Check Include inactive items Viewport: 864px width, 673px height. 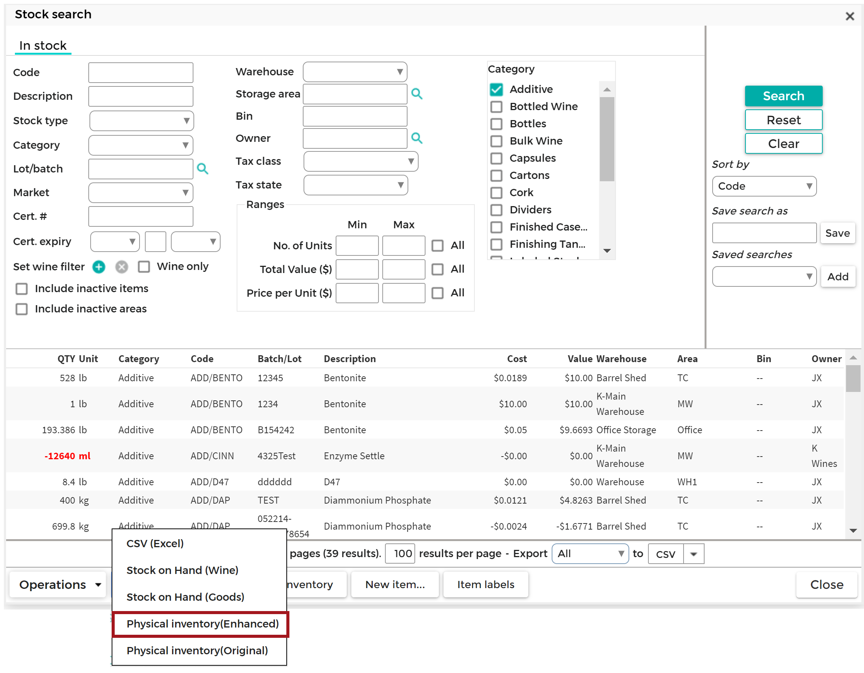click(22, 289)
